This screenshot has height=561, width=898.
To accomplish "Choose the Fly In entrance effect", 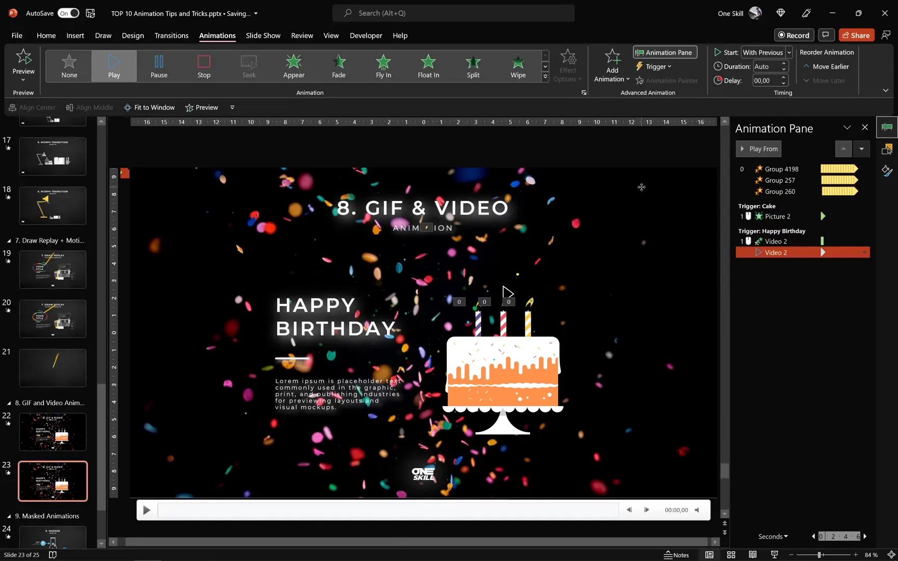I will pos(384,66).
